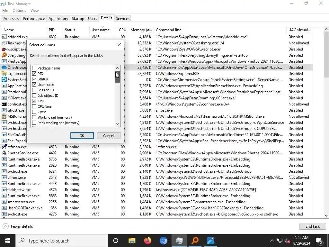
Task: Check the Cycle column checkbox
Action: (x=34, y=112)
